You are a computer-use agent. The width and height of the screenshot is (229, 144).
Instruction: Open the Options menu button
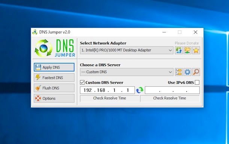54,99
